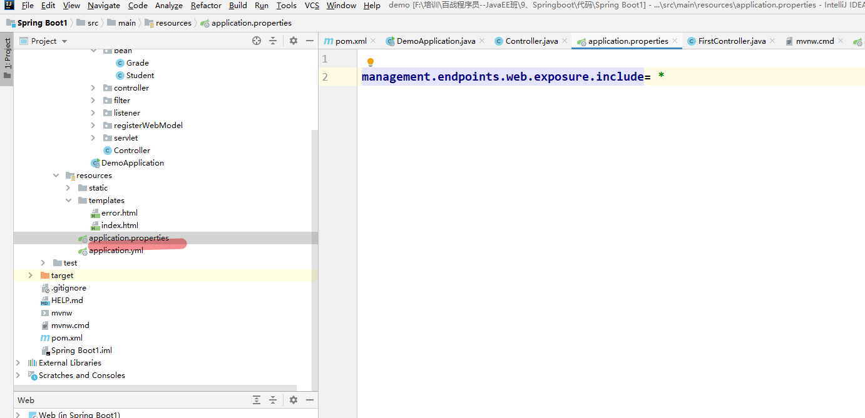Viewport: 865px width, 418px height.
Task: Click Collapse All icon in Project panel header
Action: click(273, 41)
